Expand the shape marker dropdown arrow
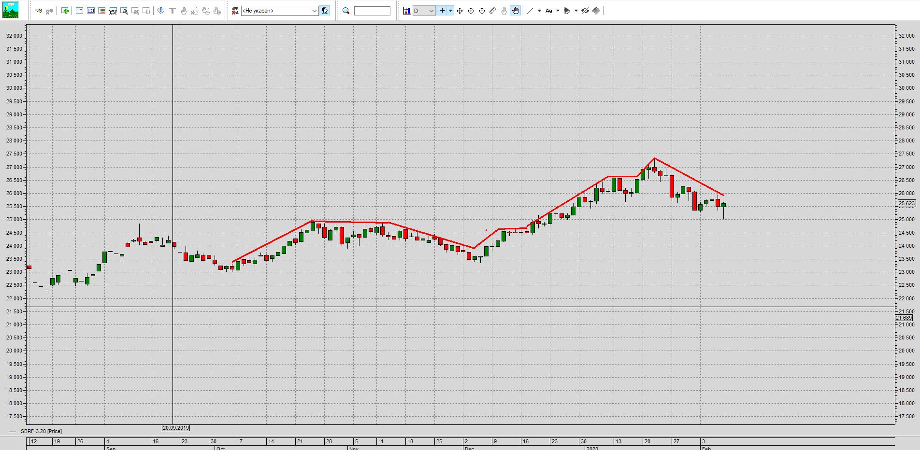The height and width of the screenshot is (450, 920). [576, 11]
